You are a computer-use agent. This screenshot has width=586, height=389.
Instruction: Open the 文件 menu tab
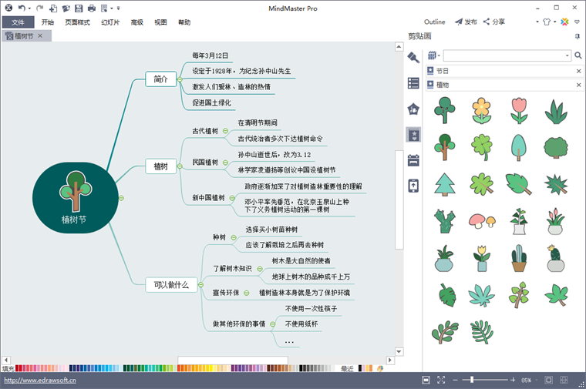[x=18, y=22]
